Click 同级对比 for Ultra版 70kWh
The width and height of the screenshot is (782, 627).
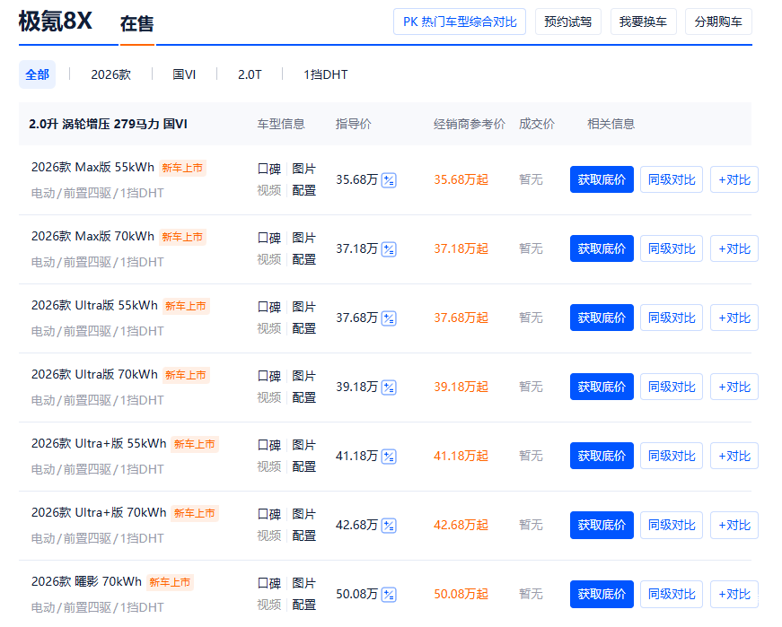point(672,387)
